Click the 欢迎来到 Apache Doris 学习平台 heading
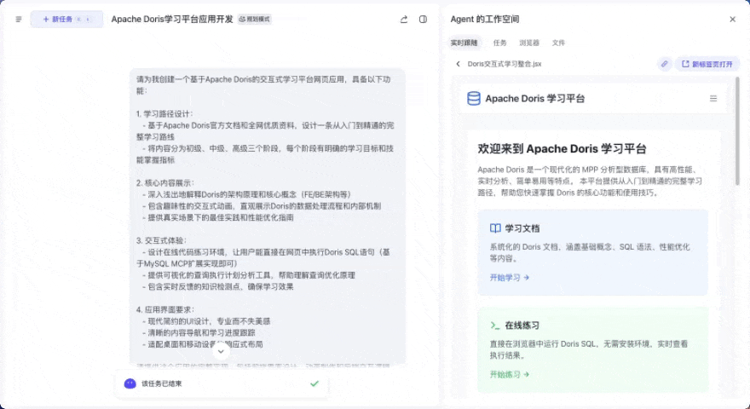The height and width of the screenshot is (409, 750). pyautogui.click(x=562, y=149)
